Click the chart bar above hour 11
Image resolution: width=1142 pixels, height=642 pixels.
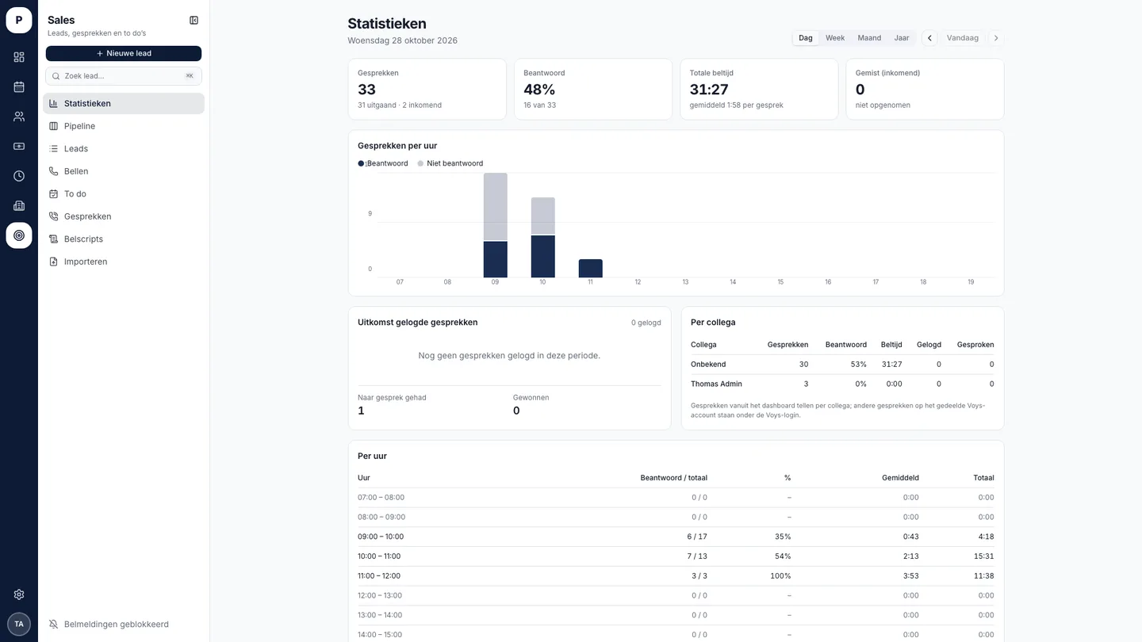pos(591,269)
